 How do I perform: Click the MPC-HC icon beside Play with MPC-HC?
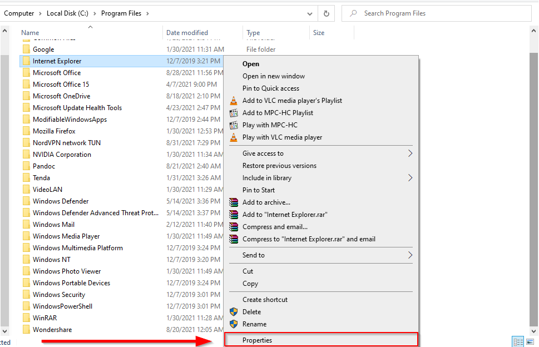(x=234, y=125)
